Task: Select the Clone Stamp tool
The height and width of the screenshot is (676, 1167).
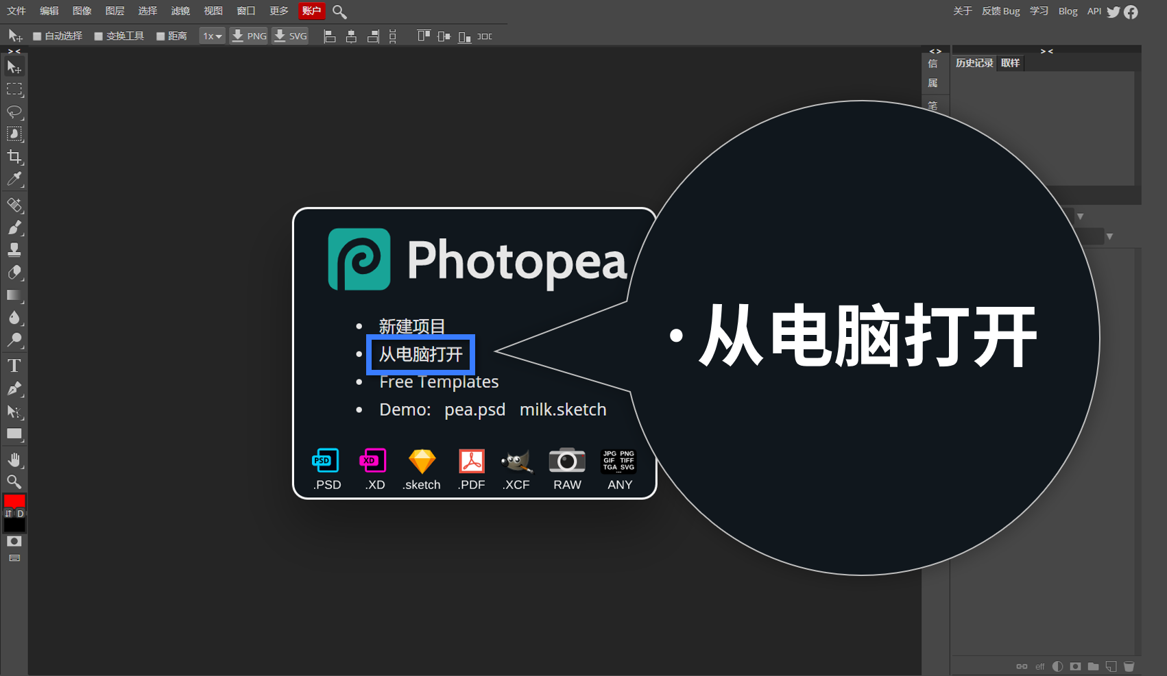Action: pos(14,250)
